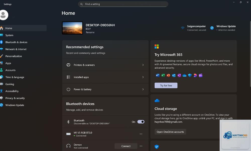Click the Outlook app icon
The height and width of the screenshot is (151, 251).
(174, 75)
